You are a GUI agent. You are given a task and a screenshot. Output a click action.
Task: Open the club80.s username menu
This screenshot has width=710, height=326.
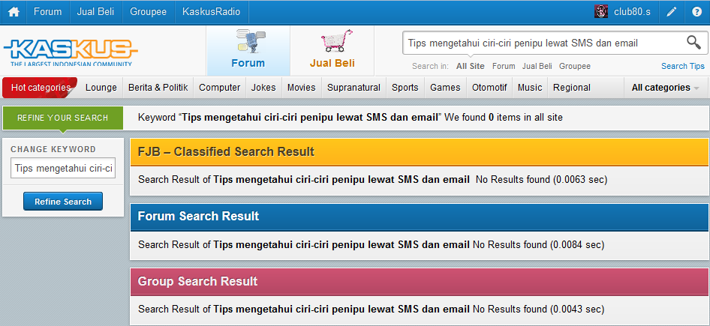(x=632, y=12)
